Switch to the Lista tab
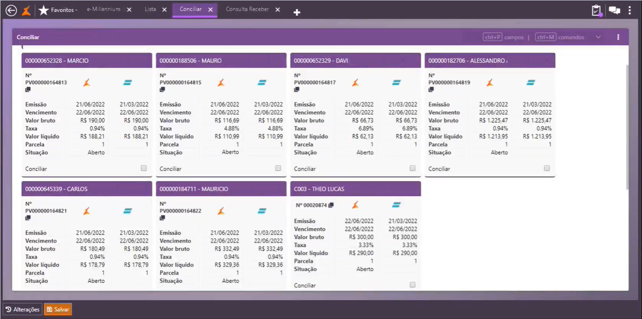The height and width of the screenshot is (319, 642). [150, 9]
